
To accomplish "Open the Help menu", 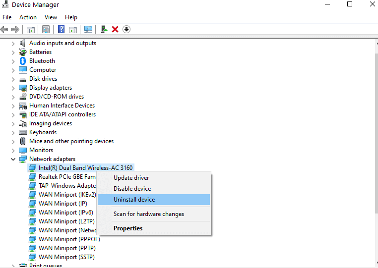I will point(71,17).
